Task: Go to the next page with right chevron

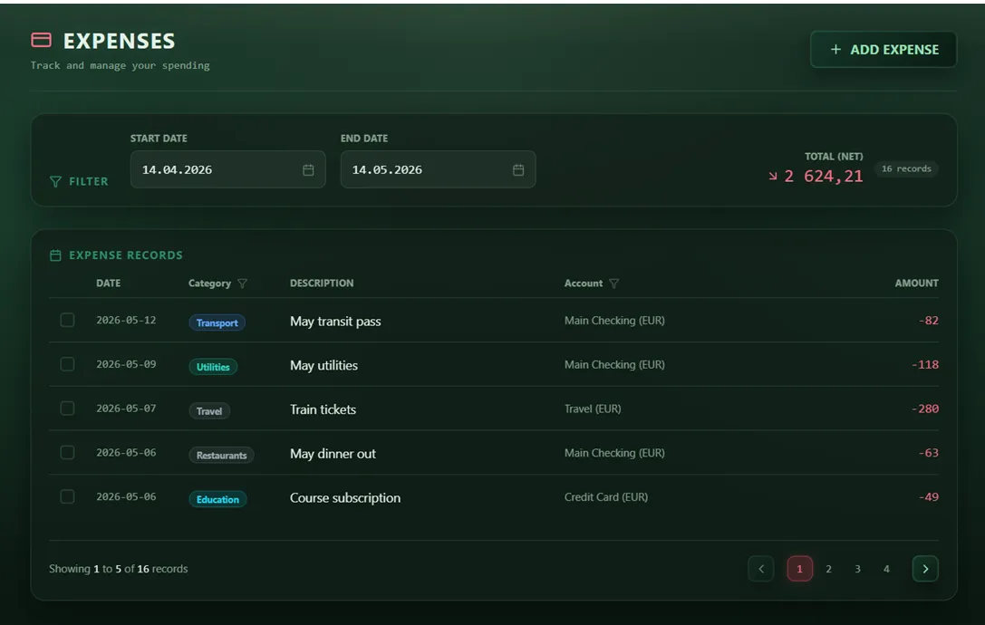Action: [x=924, y=569]
